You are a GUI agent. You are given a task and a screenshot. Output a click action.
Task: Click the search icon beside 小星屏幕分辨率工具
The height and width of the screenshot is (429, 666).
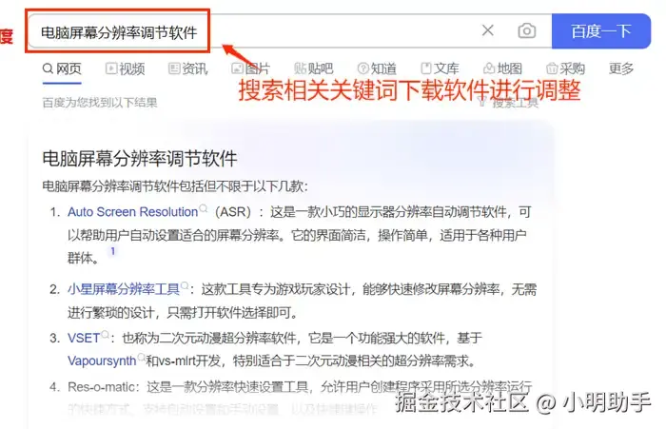(x=185, y=285)
